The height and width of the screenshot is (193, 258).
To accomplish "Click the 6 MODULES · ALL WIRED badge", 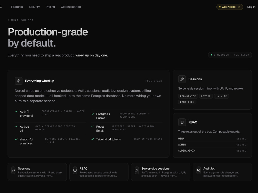I will [230, 55].
